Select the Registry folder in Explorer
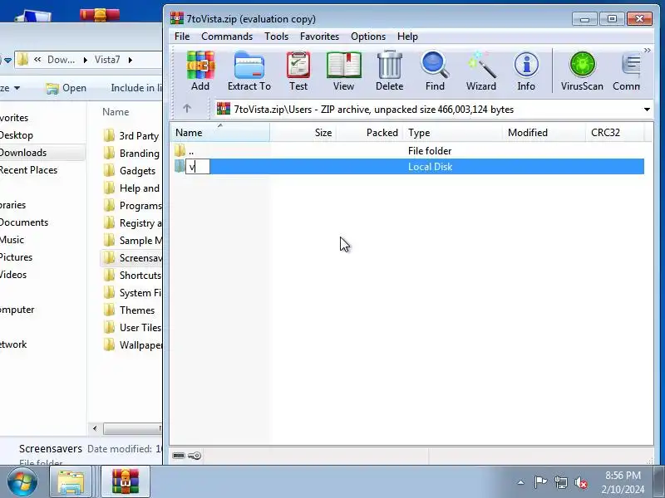Image resolution: width=665 pixels, height=498 pixels. click(x=132, y=222)
